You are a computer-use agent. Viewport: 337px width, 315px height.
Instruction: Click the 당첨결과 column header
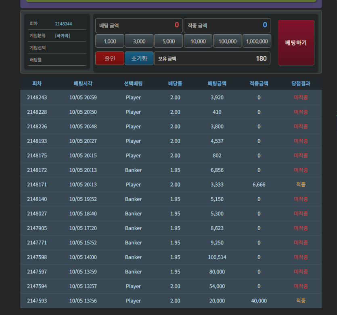tap(301, 83)
